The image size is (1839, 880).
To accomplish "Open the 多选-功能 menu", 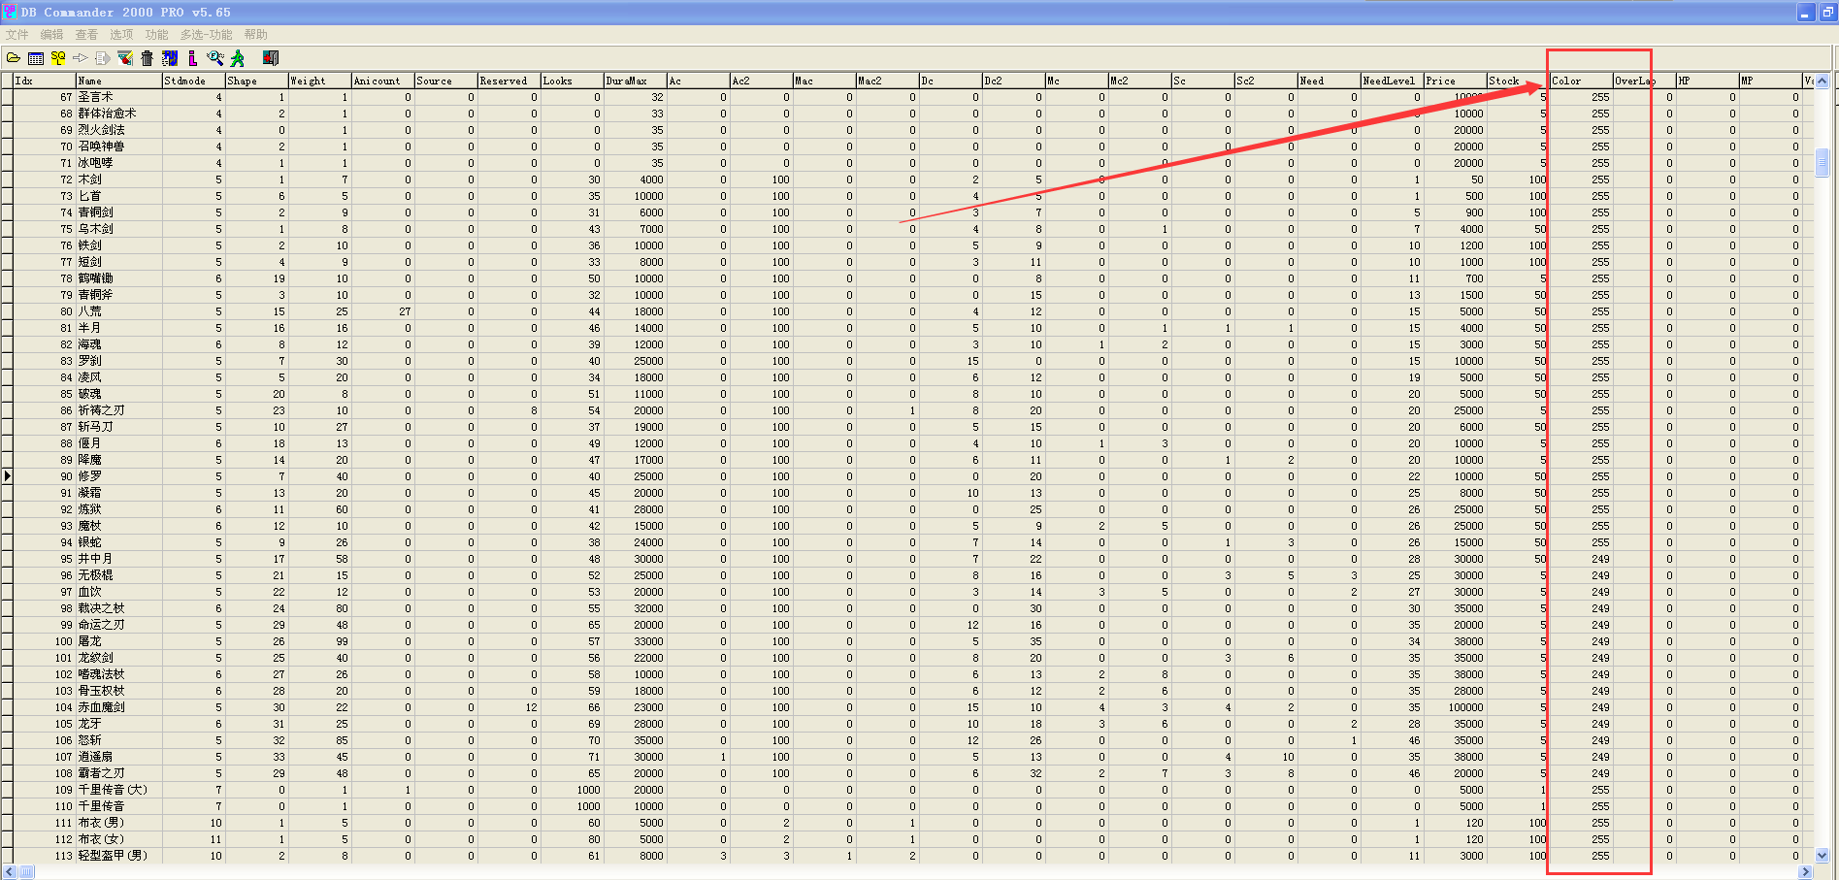I will click(x=206, y=35).
